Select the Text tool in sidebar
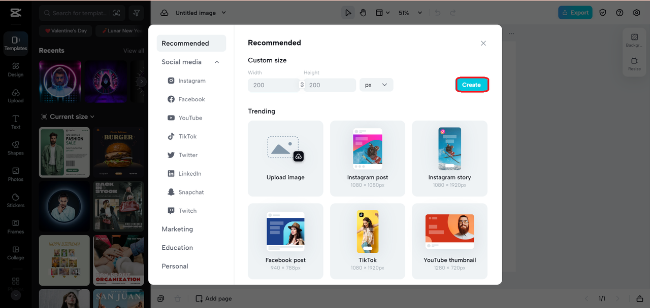Screen dimensions: 650x308 [x=16, y=122]
